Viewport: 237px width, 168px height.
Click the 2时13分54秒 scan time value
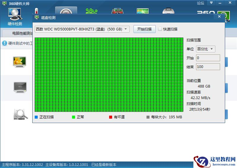coord(200,109)
